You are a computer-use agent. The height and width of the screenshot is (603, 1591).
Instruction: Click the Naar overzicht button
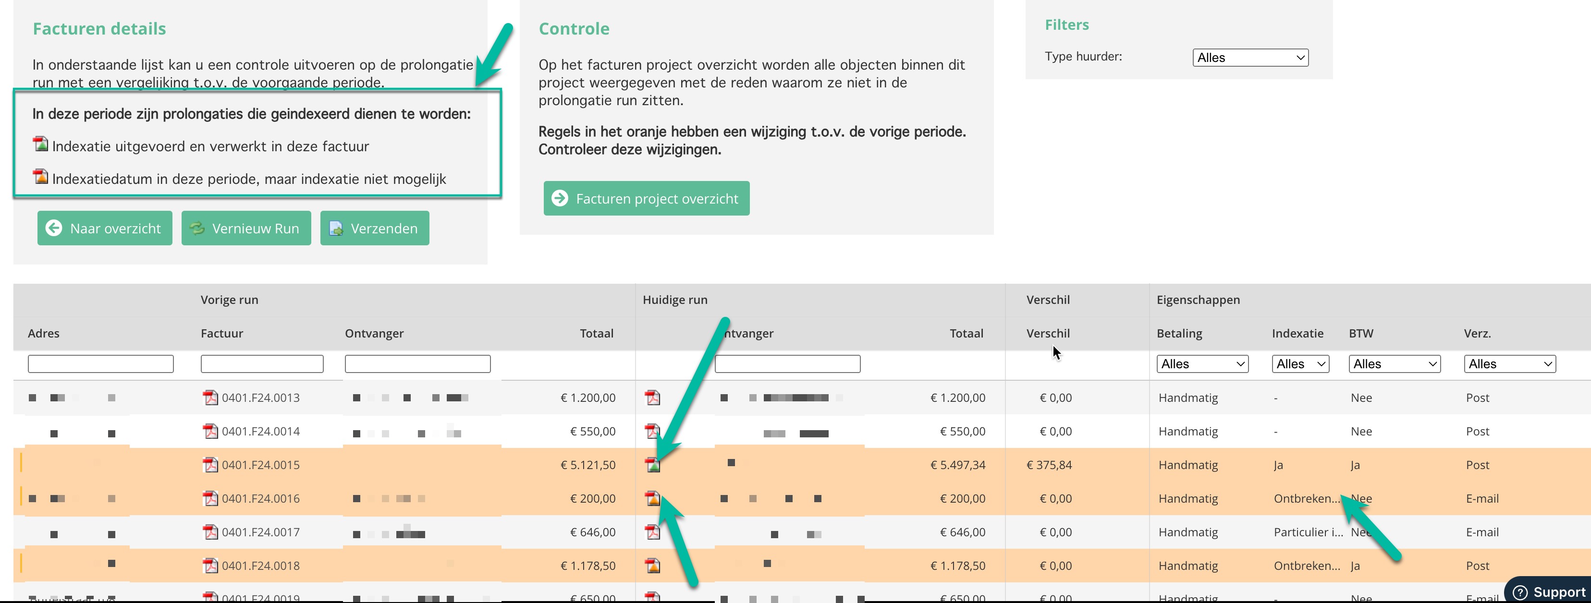(104, 229)
